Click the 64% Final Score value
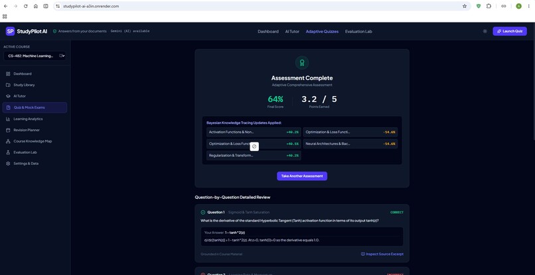Viewport: 535px width, 275px height. pos(275,99)
